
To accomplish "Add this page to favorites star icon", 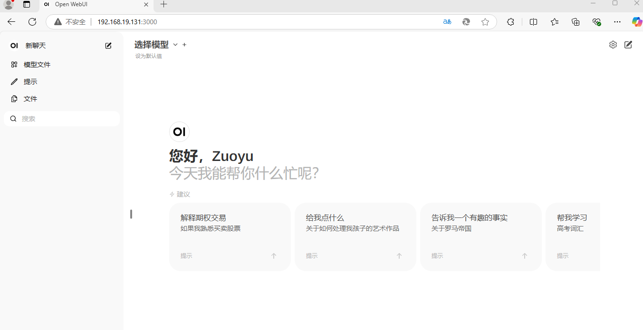I will click(485, 22).
